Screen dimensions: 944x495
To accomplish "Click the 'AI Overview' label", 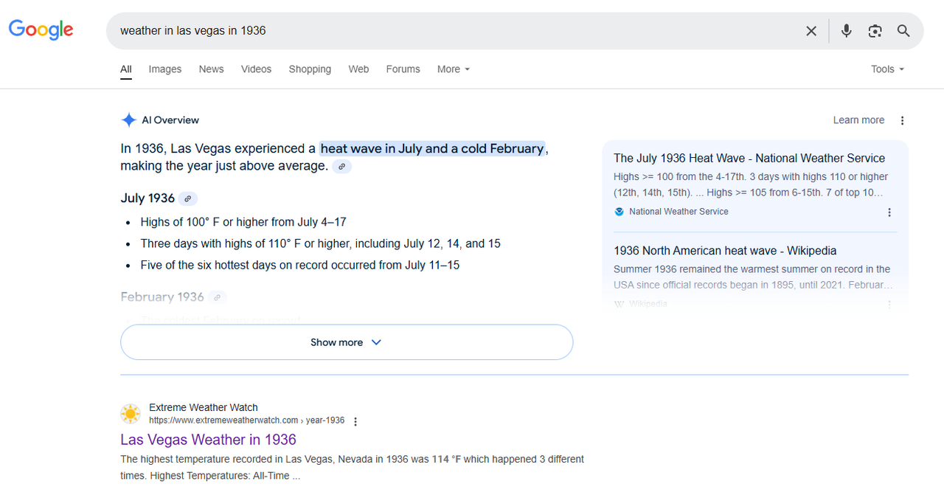I will [x=170, y=120].
